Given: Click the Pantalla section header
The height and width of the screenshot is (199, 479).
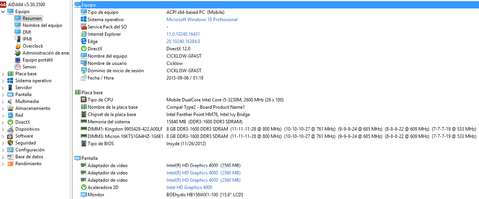Looking at the screenshot, I should (x=90, y=158).
